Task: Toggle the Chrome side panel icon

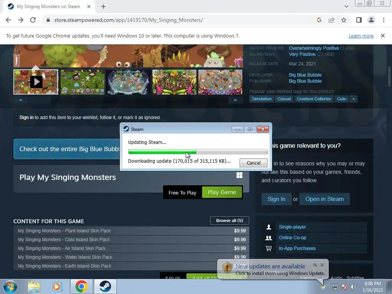Action: click(359, 20)
